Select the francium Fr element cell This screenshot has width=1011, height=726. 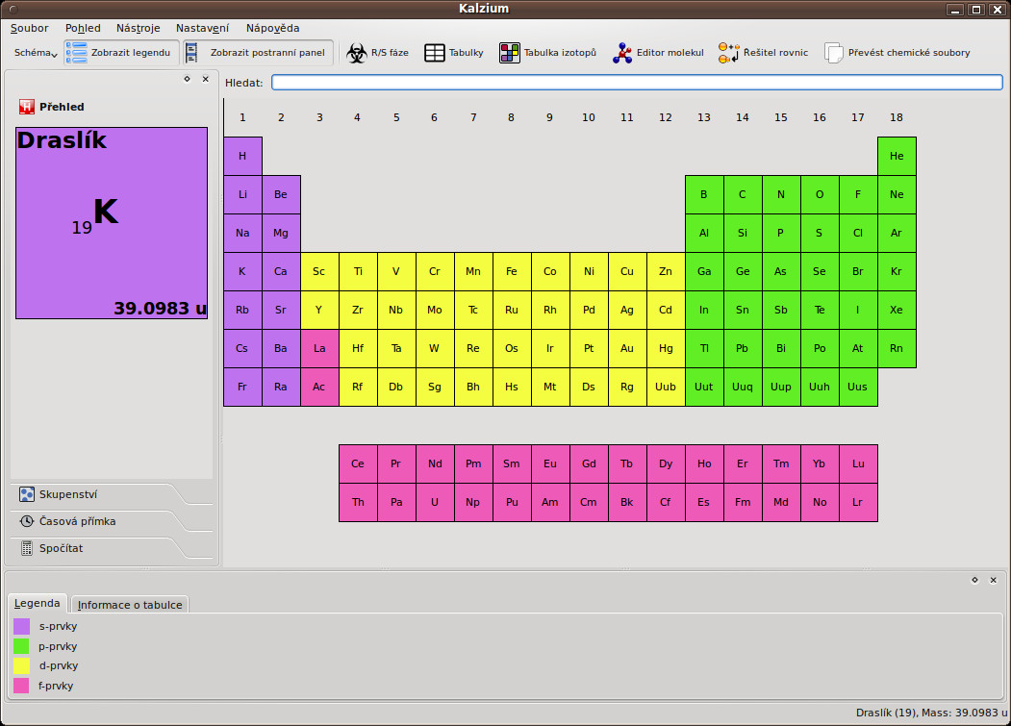pos(242,387)
